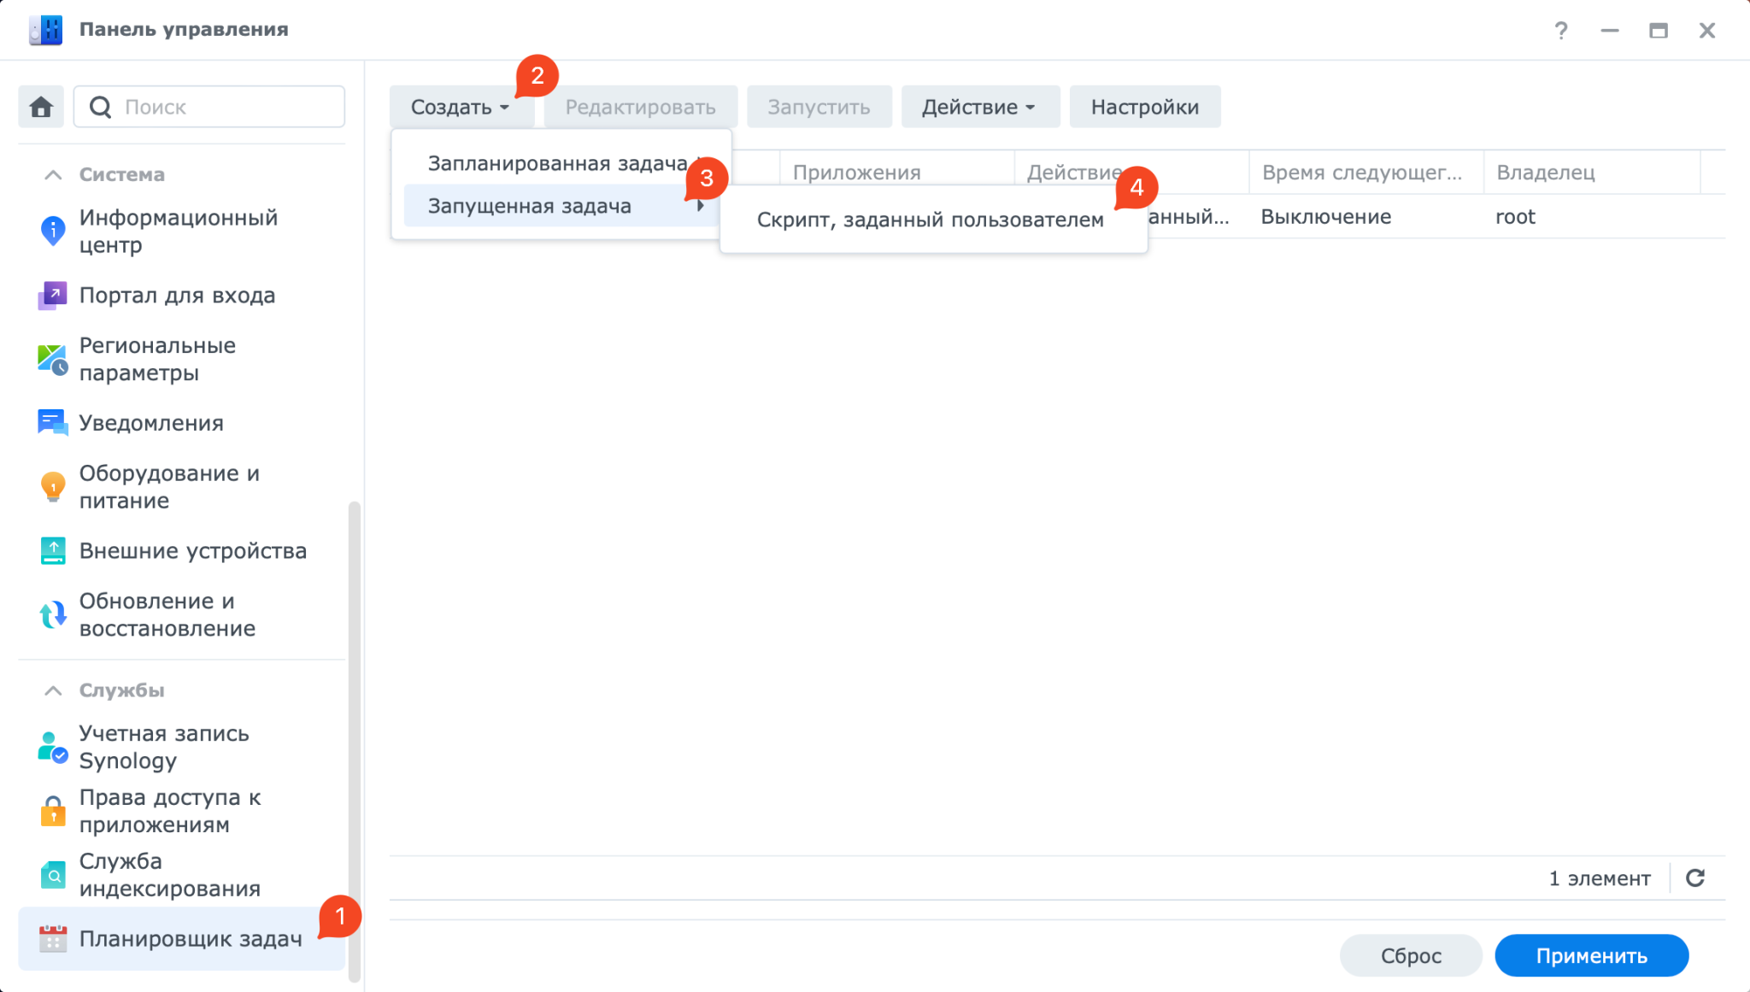This screenshot has height=992, width=1750.
Task: Open Внешние устройства page
Action: tap(192, 551)
